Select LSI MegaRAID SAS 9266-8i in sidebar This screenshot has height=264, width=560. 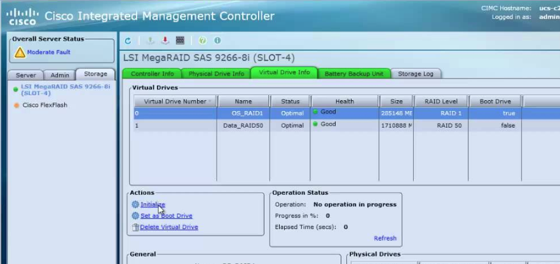point(65,89)
